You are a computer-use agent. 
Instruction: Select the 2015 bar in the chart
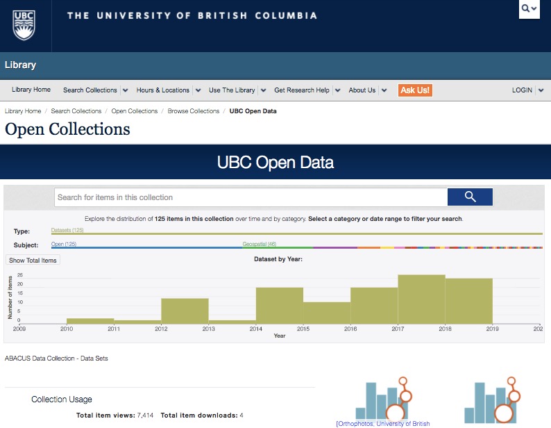(x=327, y=313)
